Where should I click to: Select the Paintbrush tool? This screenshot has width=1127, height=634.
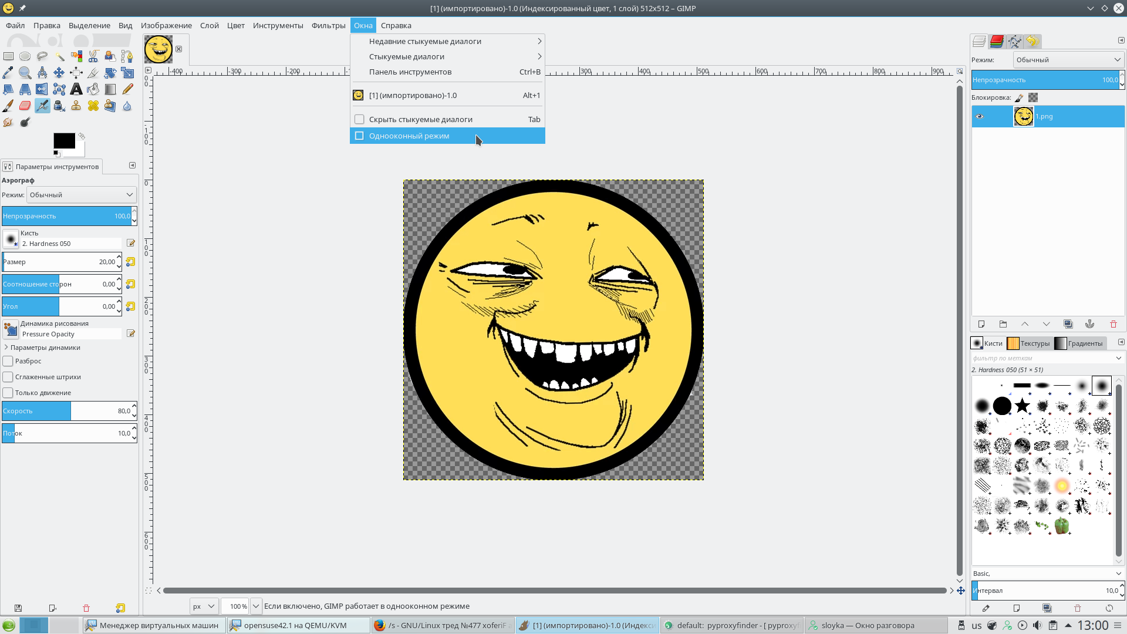8,106
